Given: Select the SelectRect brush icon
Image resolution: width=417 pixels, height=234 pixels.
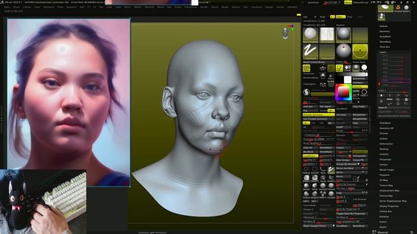Looking at the screenshot, I should tap(315, 170).
